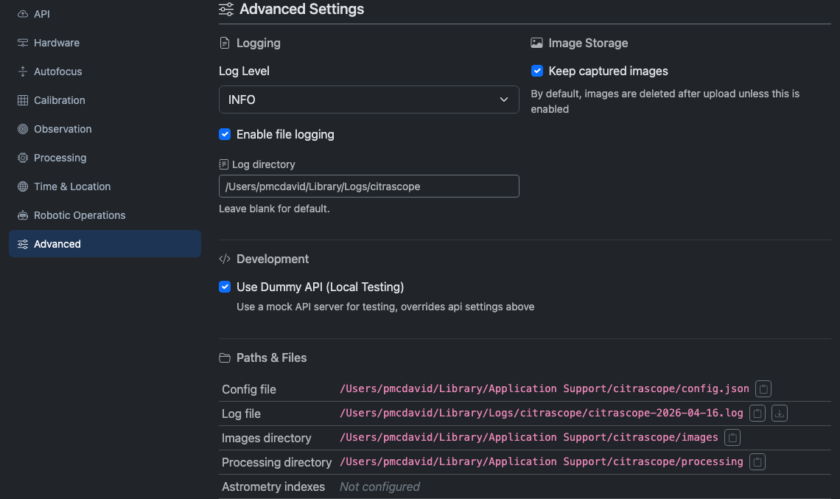
Task: Go to the Autofocus section
Action: [105, 71]
